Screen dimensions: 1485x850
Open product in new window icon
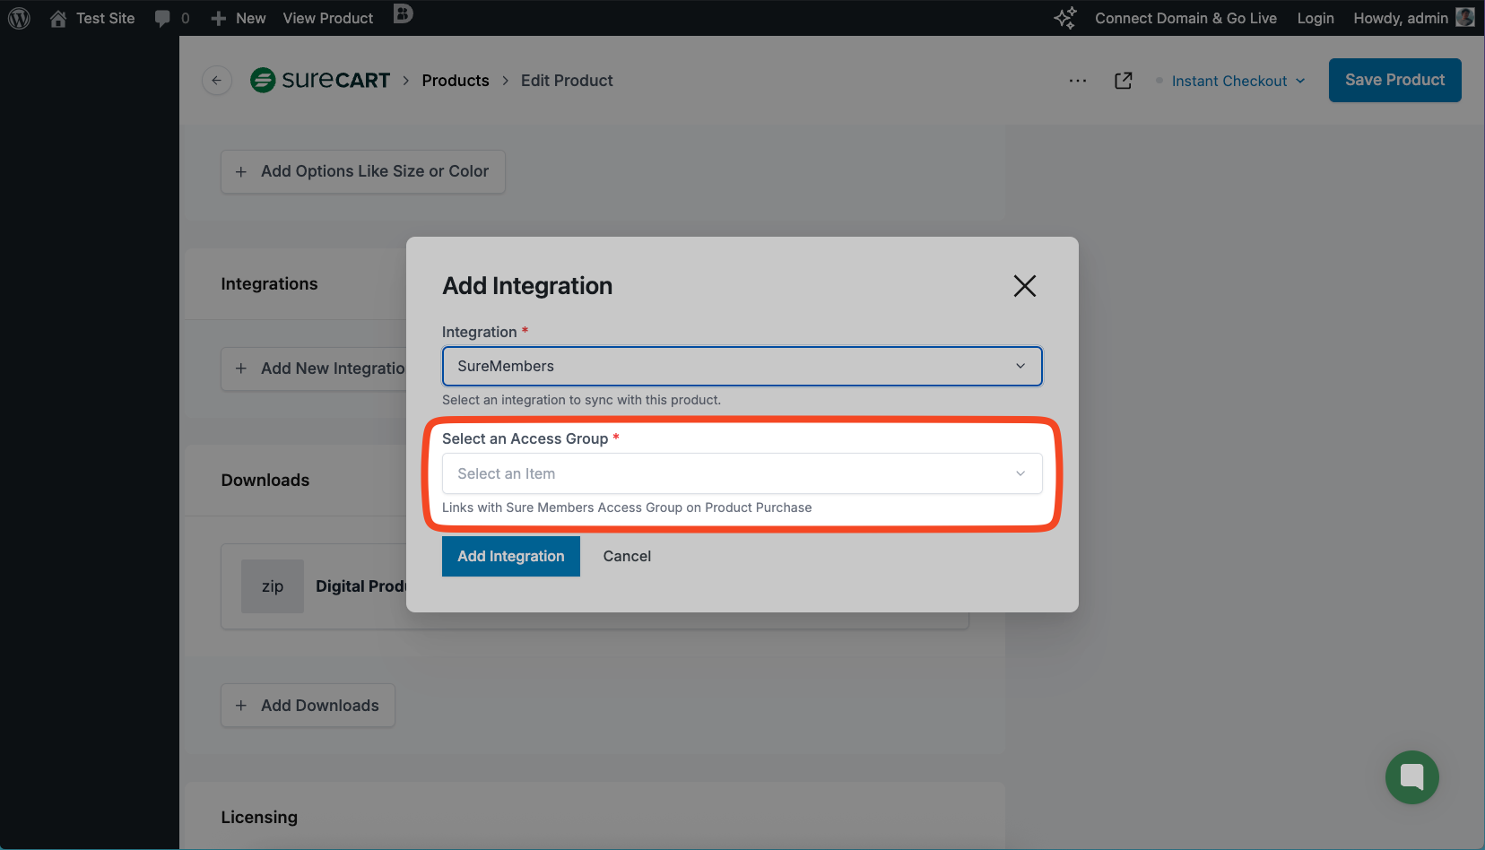pos(1124,81)
